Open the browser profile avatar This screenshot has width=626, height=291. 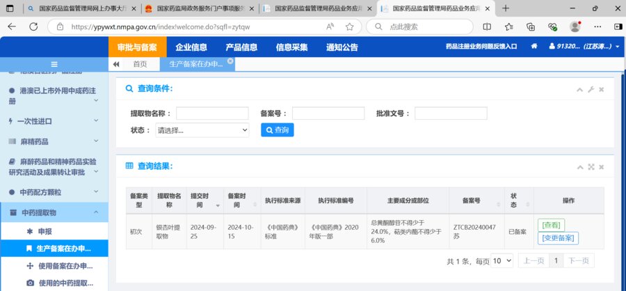click(575, 26)
